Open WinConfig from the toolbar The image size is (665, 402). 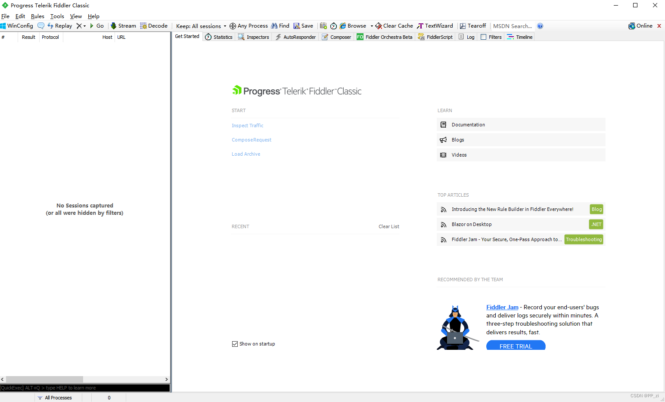point(17,26)
